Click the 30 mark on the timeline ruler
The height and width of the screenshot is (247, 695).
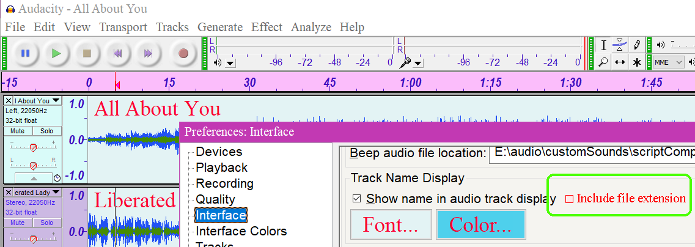coord(250,83)
